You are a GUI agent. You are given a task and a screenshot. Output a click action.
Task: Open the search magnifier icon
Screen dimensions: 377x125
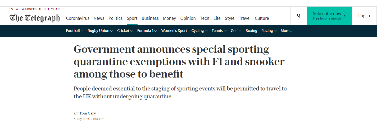(x=298, y=16)
